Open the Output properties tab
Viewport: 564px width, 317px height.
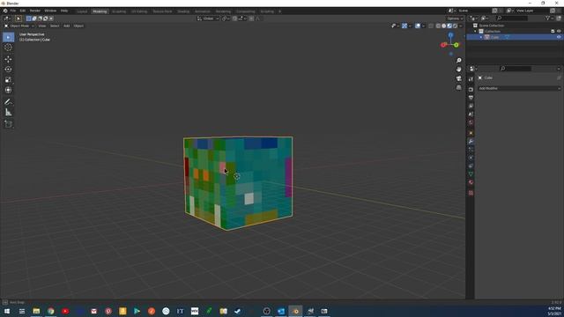point(471,98)
